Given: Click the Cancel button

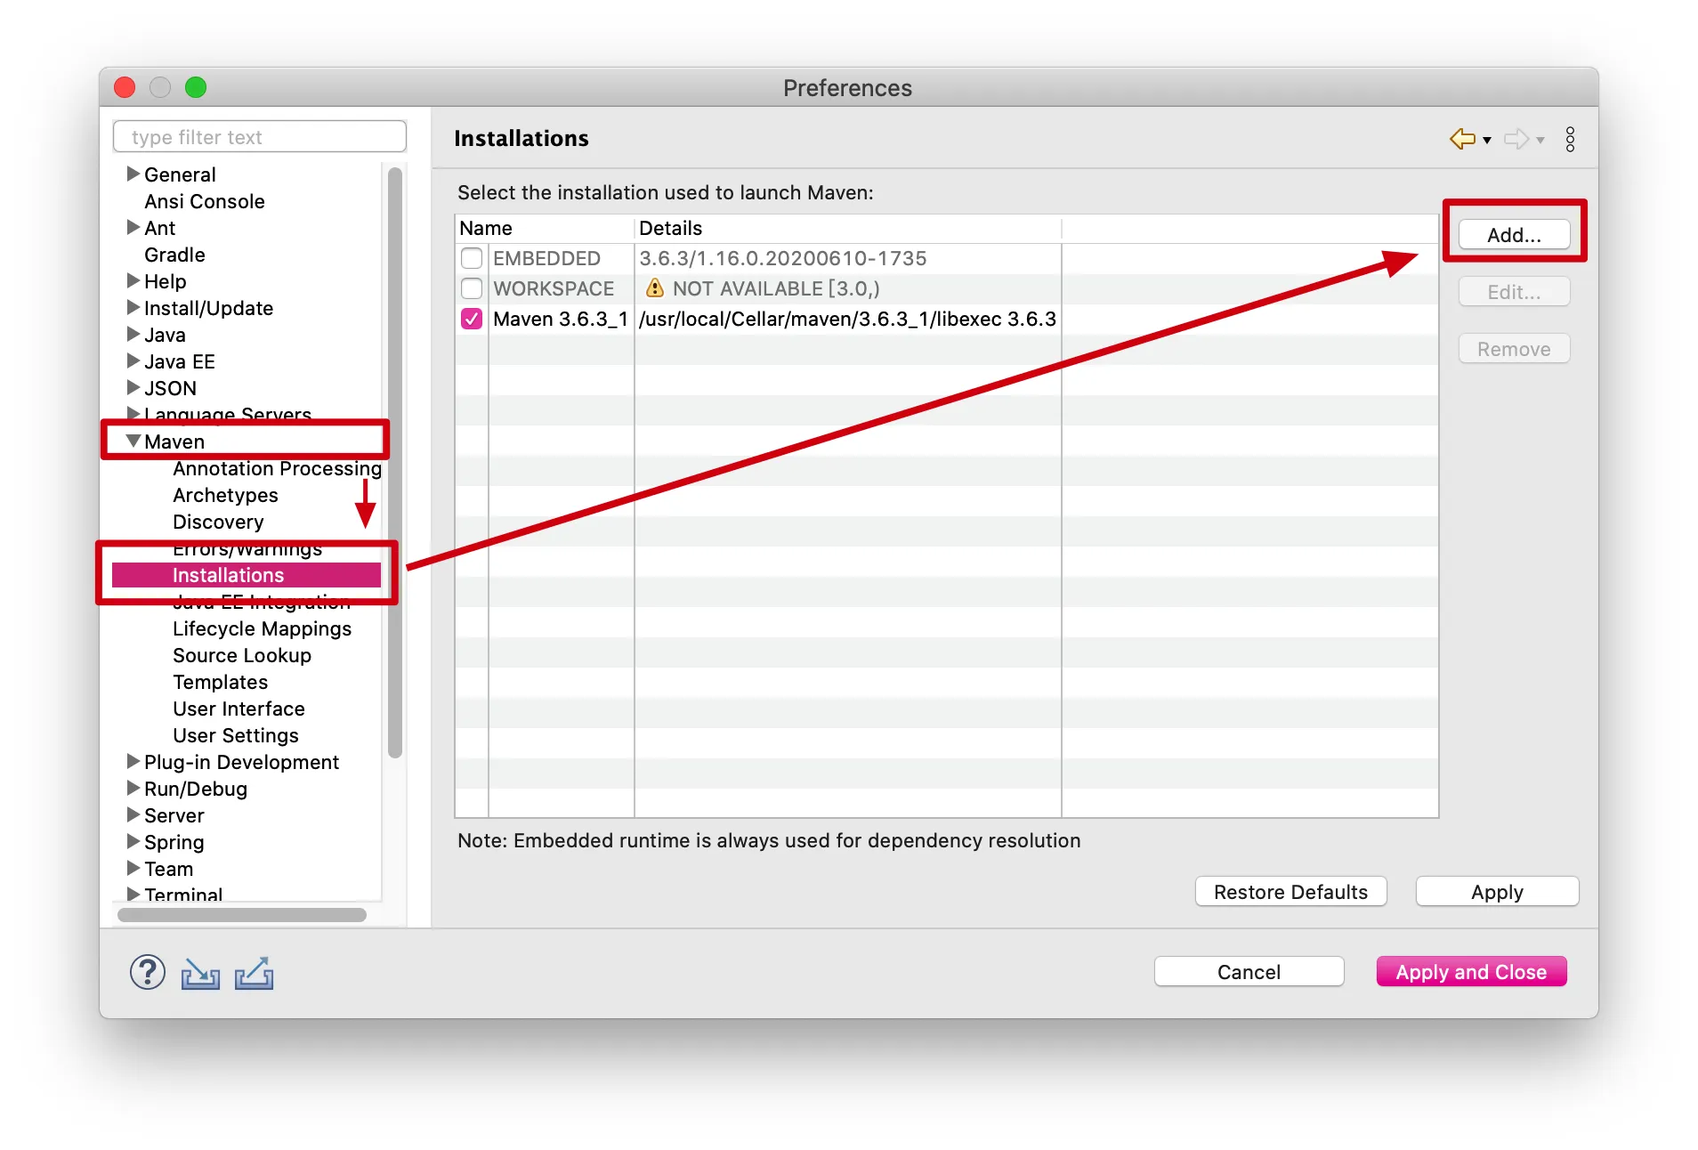Looking at the screenshot, I should [1249, 972].
